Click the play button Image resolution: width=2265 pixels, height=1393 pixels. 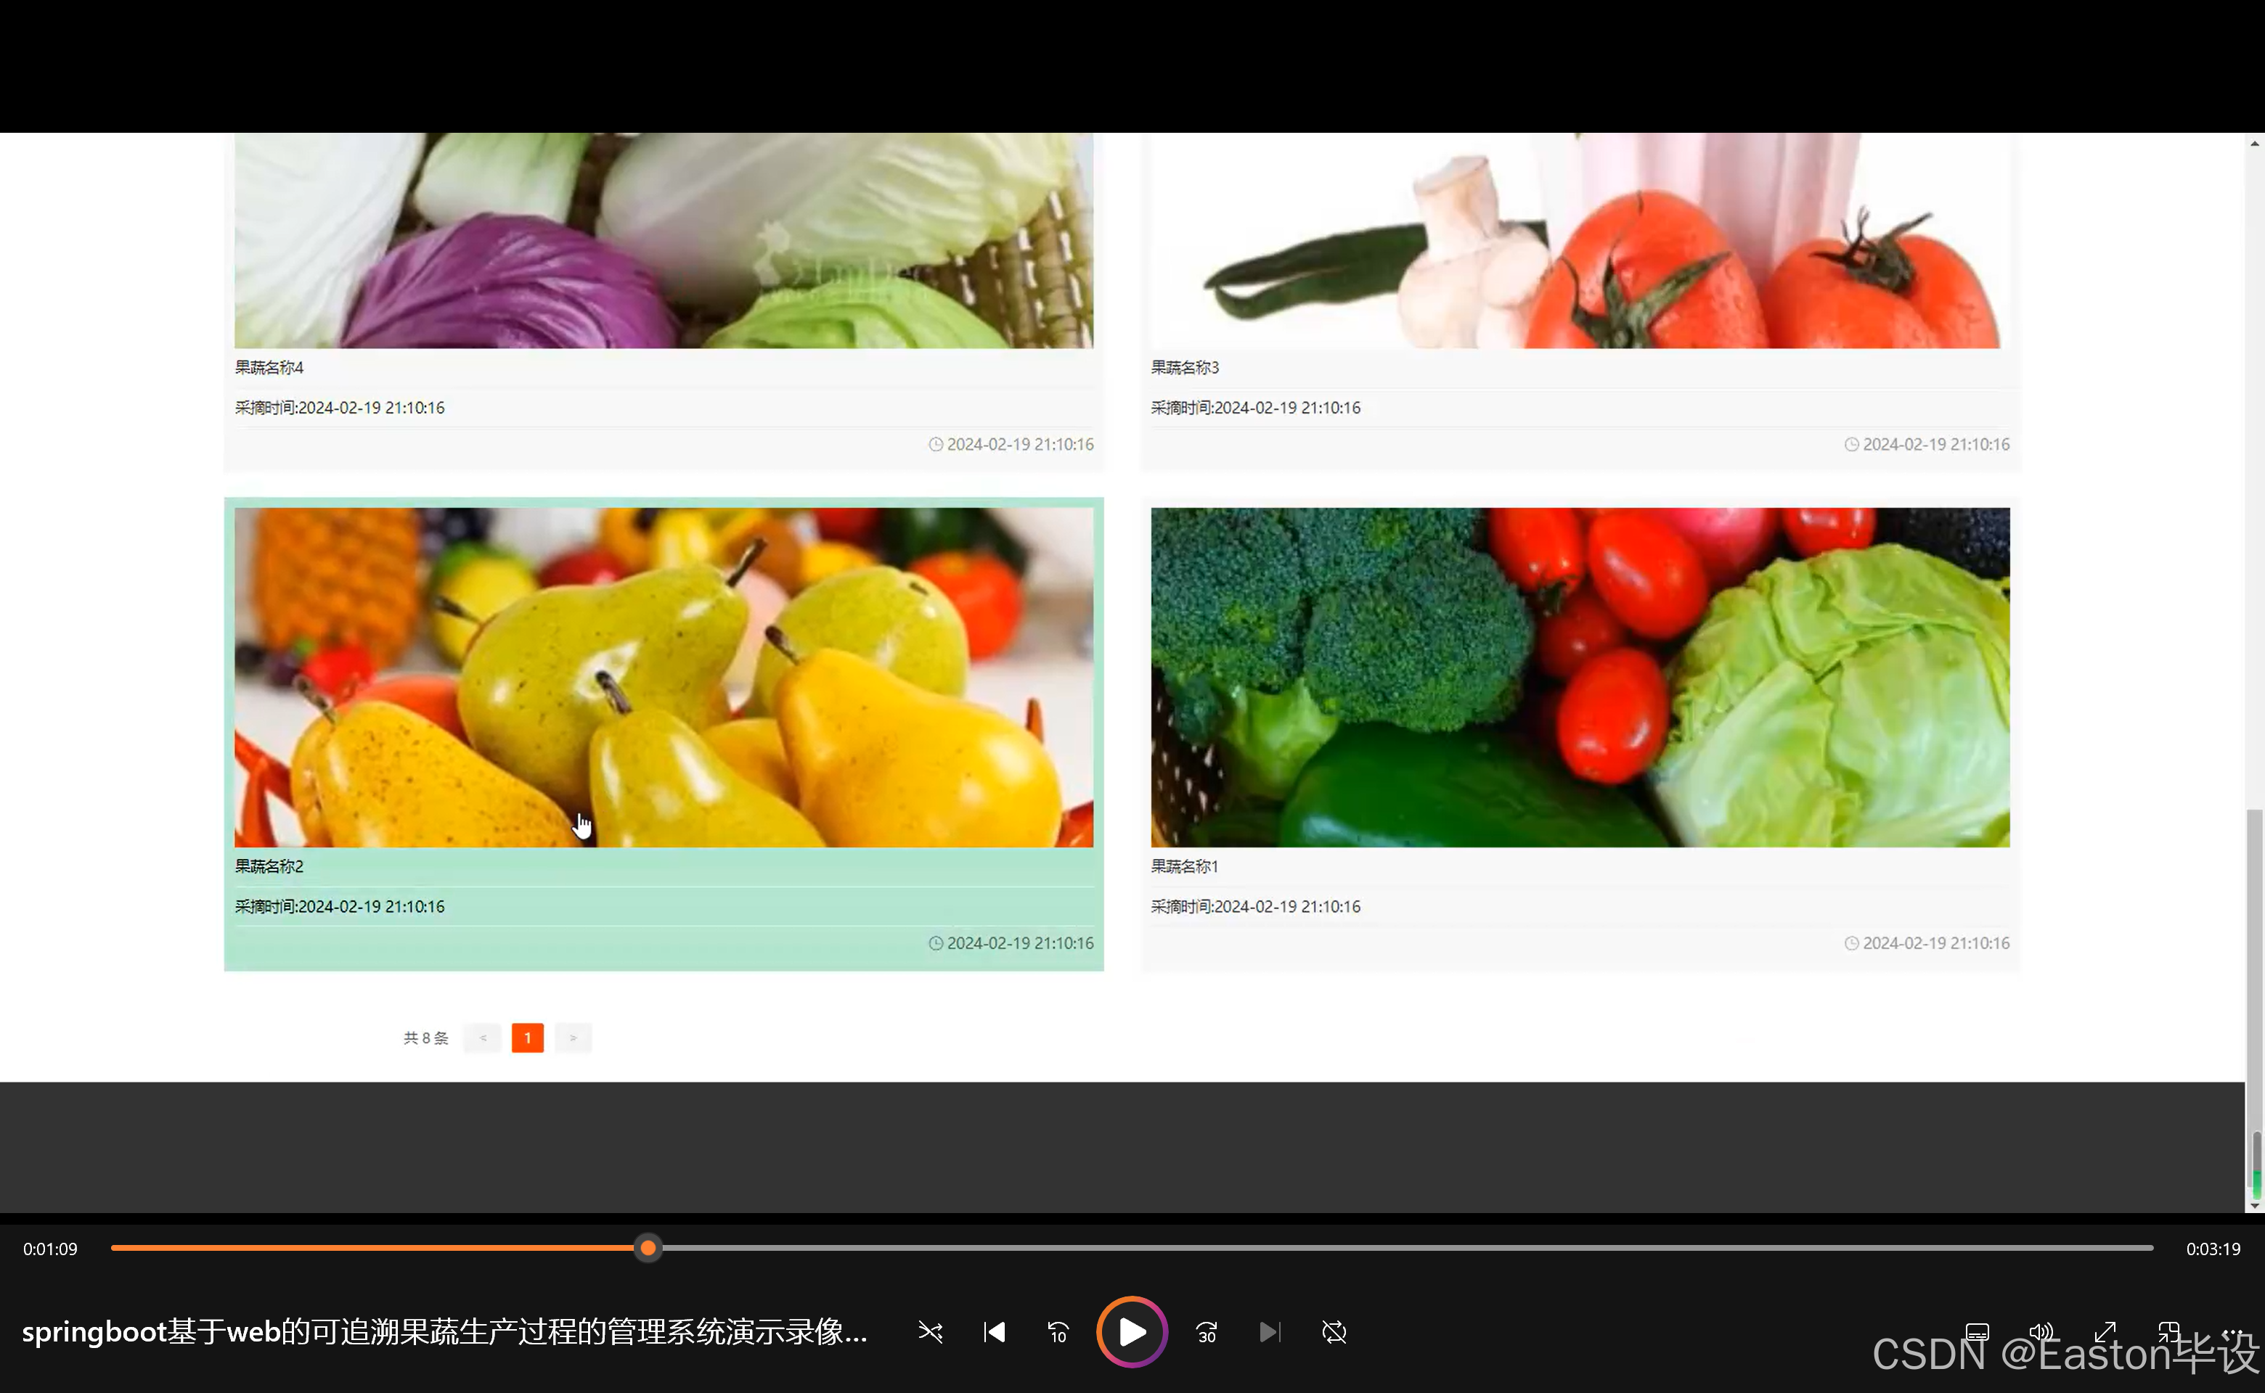click(1132, 1331)
